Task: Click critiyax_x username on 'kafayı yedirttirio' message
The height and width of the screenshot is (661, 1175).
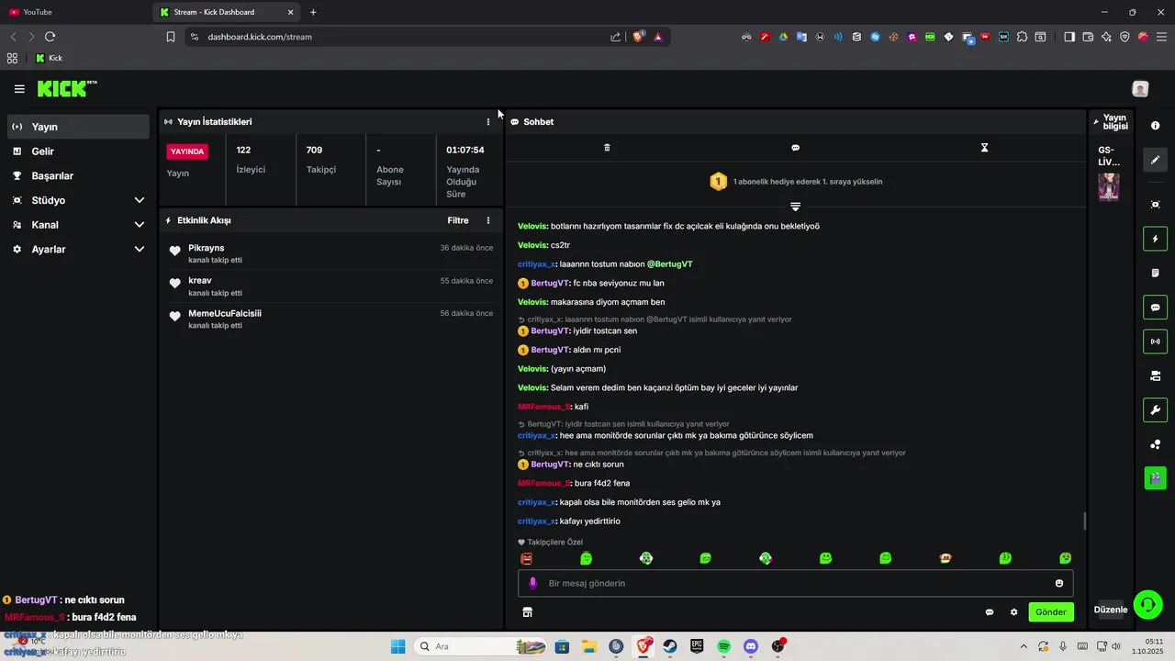Action: 536,521
